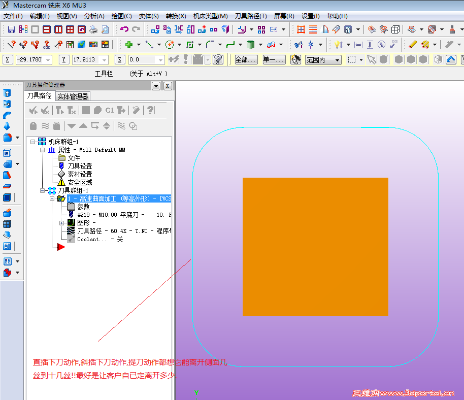Click the green plus create point icon
The height and width of the screenshot is (400, 464).
pyautogui.click(x=129, y=45)
